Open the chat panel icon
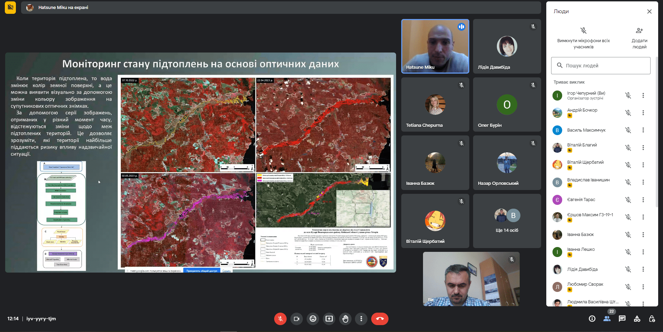663x332 pixels. point(622,319)
